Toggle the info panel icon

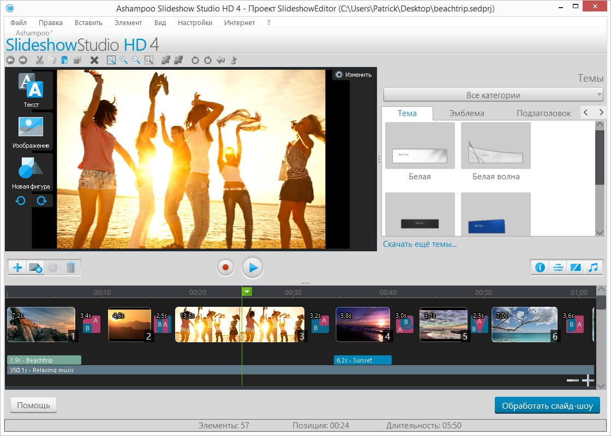[x=540, y=268]
